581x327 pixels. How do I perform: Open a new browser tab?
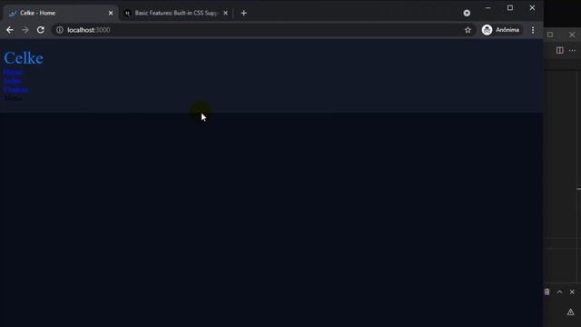[243, 14]
